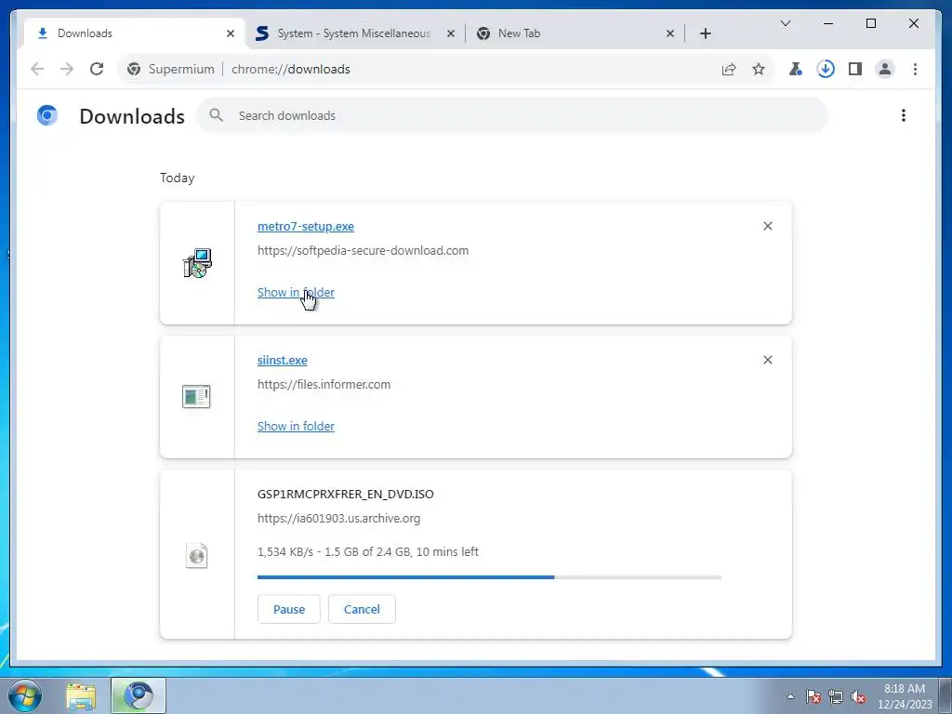Image resolution: width=952 pixels, height=714 pixels.
Task: Click the siinst.exe file icon
Action: click(196, 396)
